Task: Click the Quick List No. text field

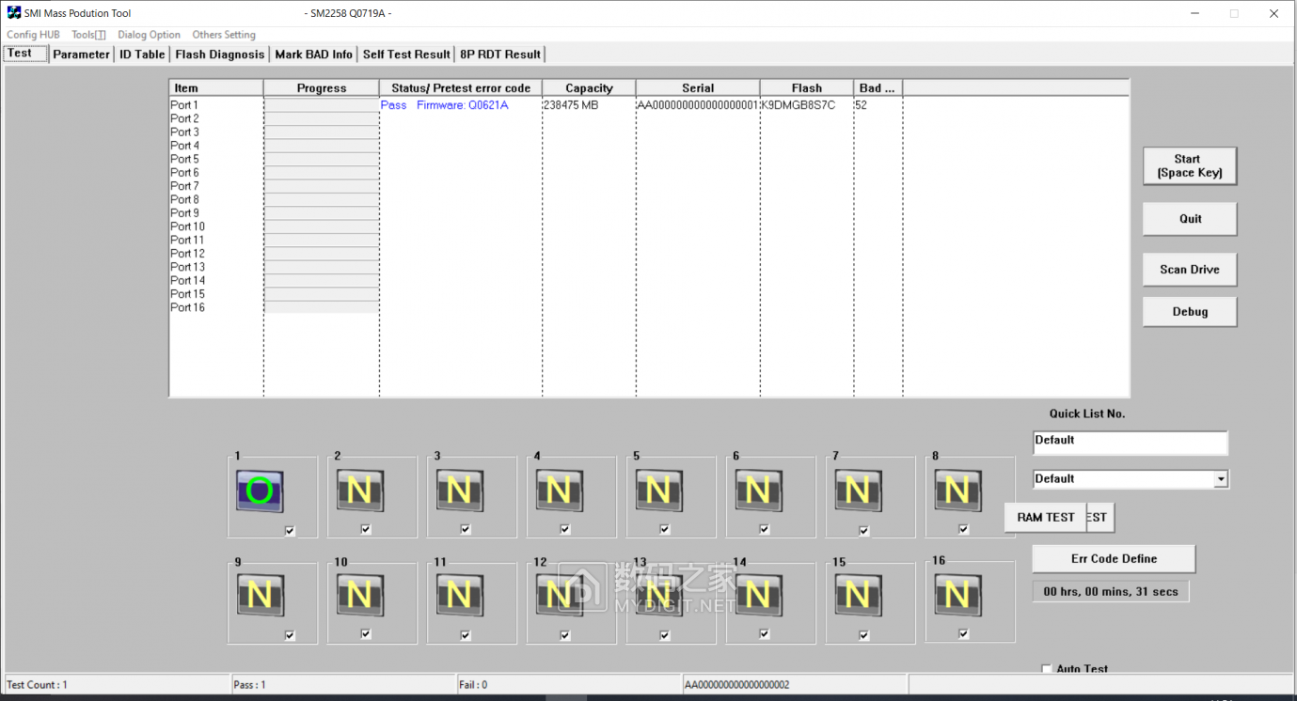Action: [1130, 443]
